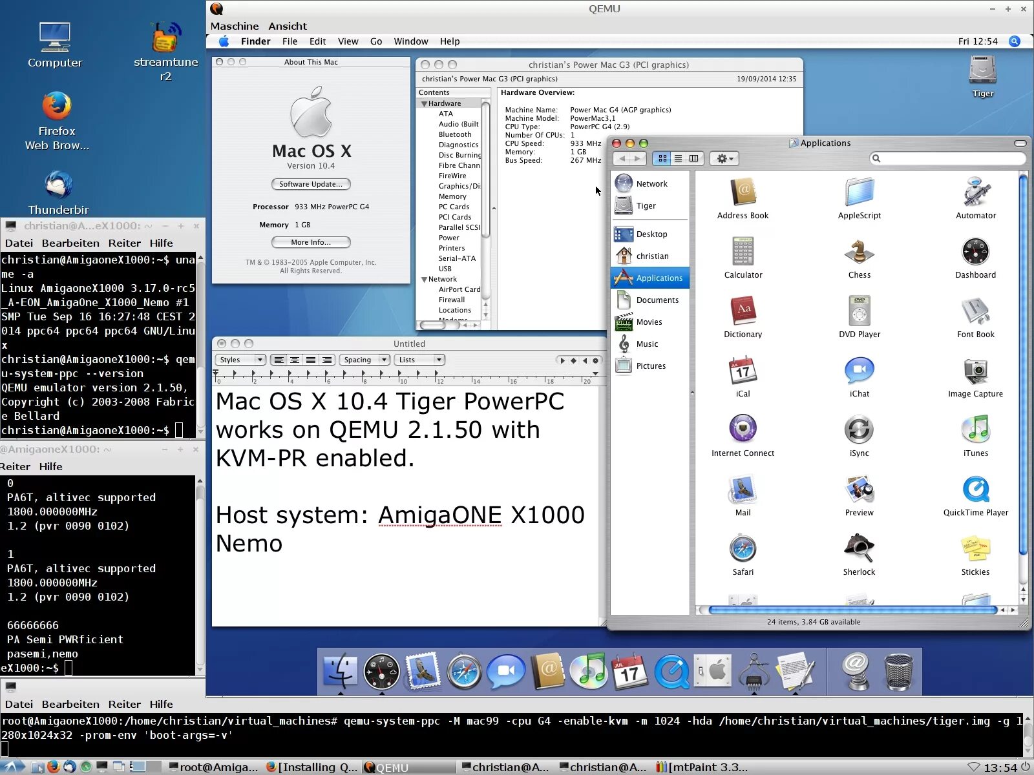Launch the Internet Connect application icon

coord(743,429)
